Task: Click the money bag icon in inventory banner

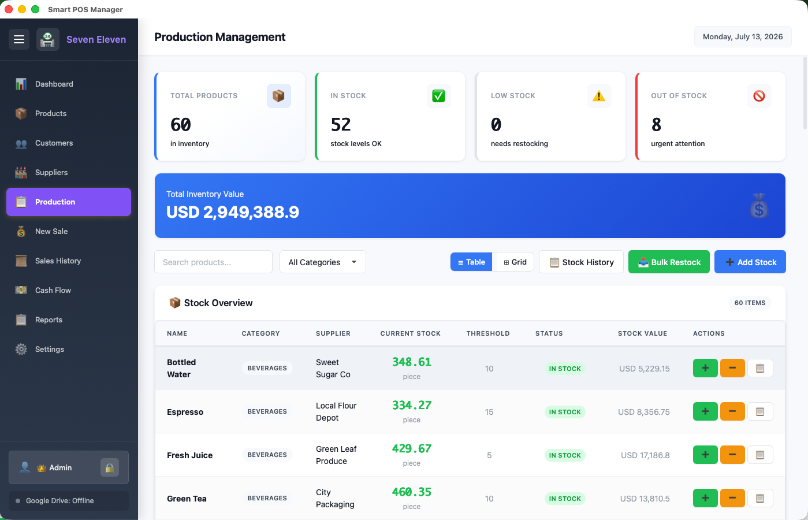Action: [x=759, y=206]
